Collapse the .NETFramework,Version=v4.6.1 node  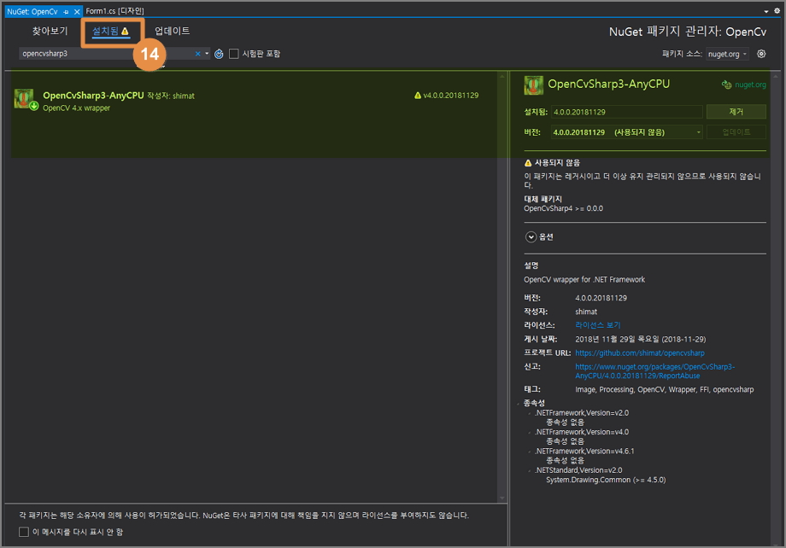click(530, 452)
